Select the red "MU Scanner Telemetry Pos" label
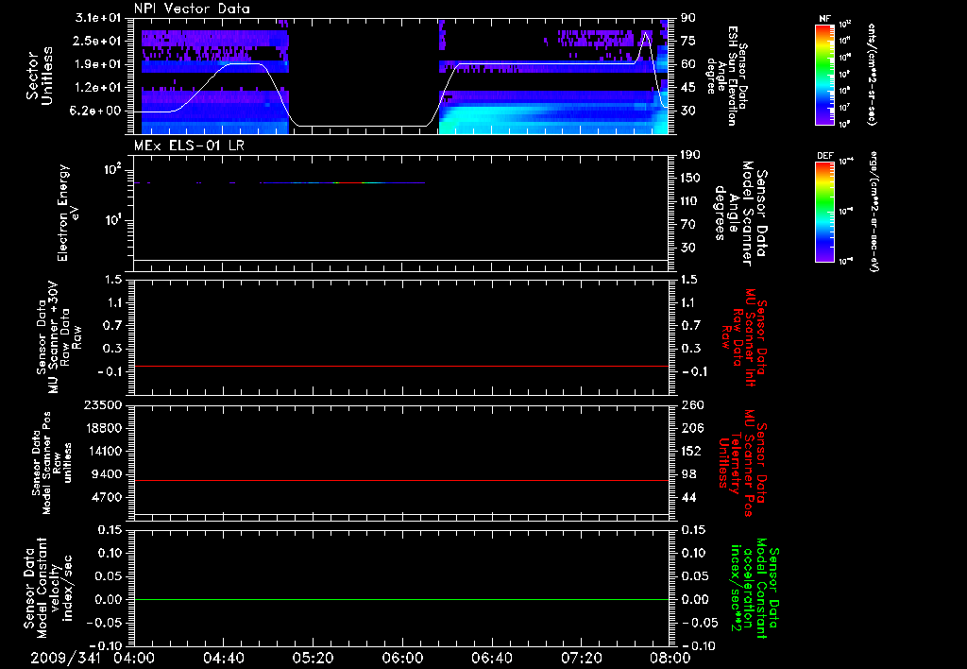The height and width of the screenshot is (669, 967). [743, 462]
